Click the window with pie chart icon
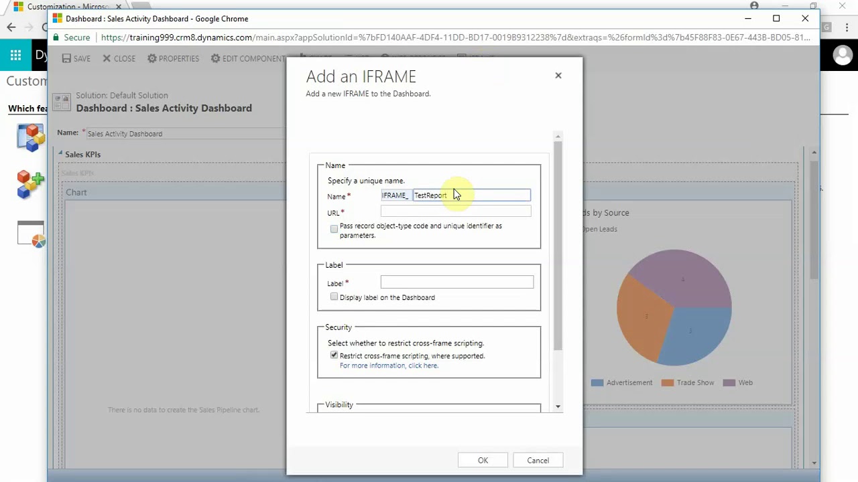 tap(31, 234)
